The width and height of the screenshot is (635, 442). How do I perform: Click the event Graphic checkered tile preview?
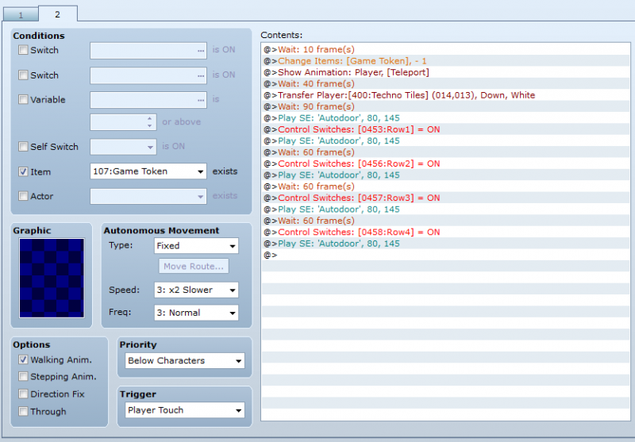pyautogui.click(x=52, y=278)
